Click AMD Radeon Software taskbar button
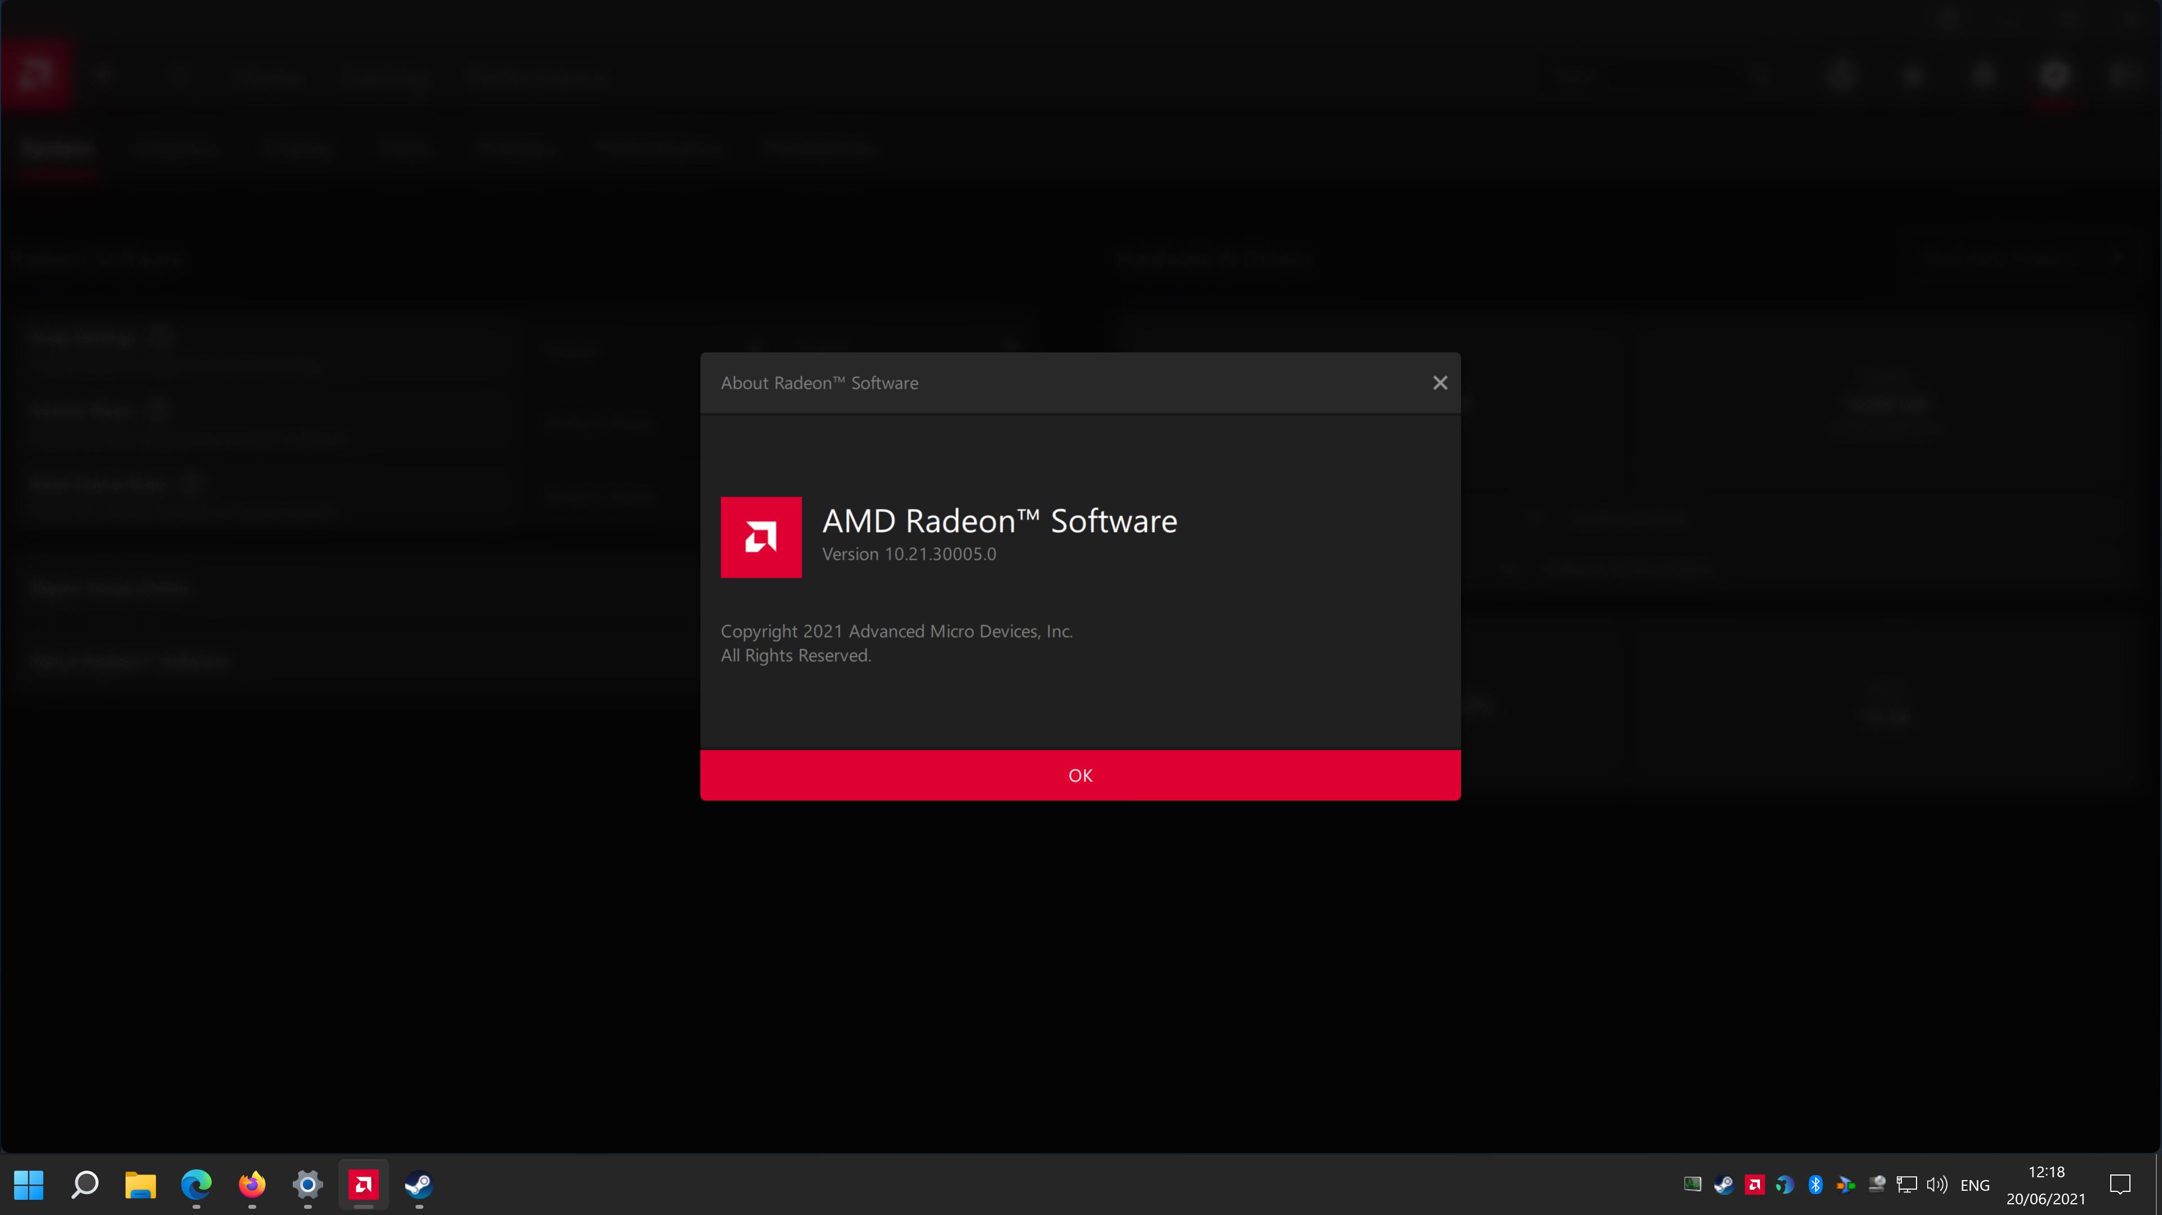The height and width of the screenshot is (1215, 2162). (x=363, y=1184)
